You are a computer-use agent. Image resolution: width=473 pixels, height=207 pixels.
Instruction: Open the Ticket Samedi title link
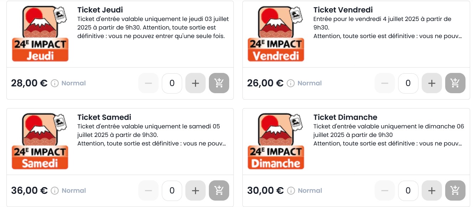[104, 117]
